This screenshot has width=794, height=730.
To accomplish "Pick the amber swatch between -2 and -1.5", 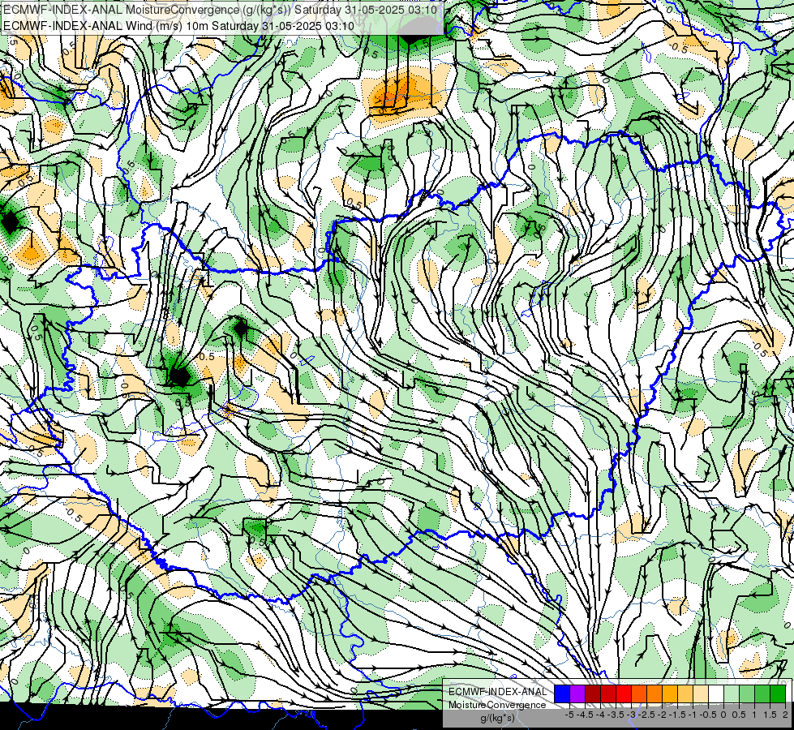I will [x=670, y=693].
